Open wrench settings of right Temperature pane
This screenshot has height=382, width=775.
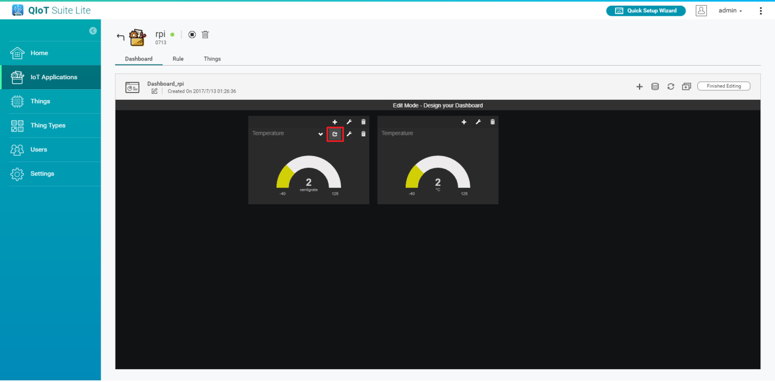pos(478,122)
